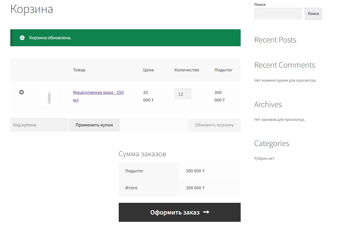Click the Рубрик нет text
This screenshot has width=350, height=230.
264,159
